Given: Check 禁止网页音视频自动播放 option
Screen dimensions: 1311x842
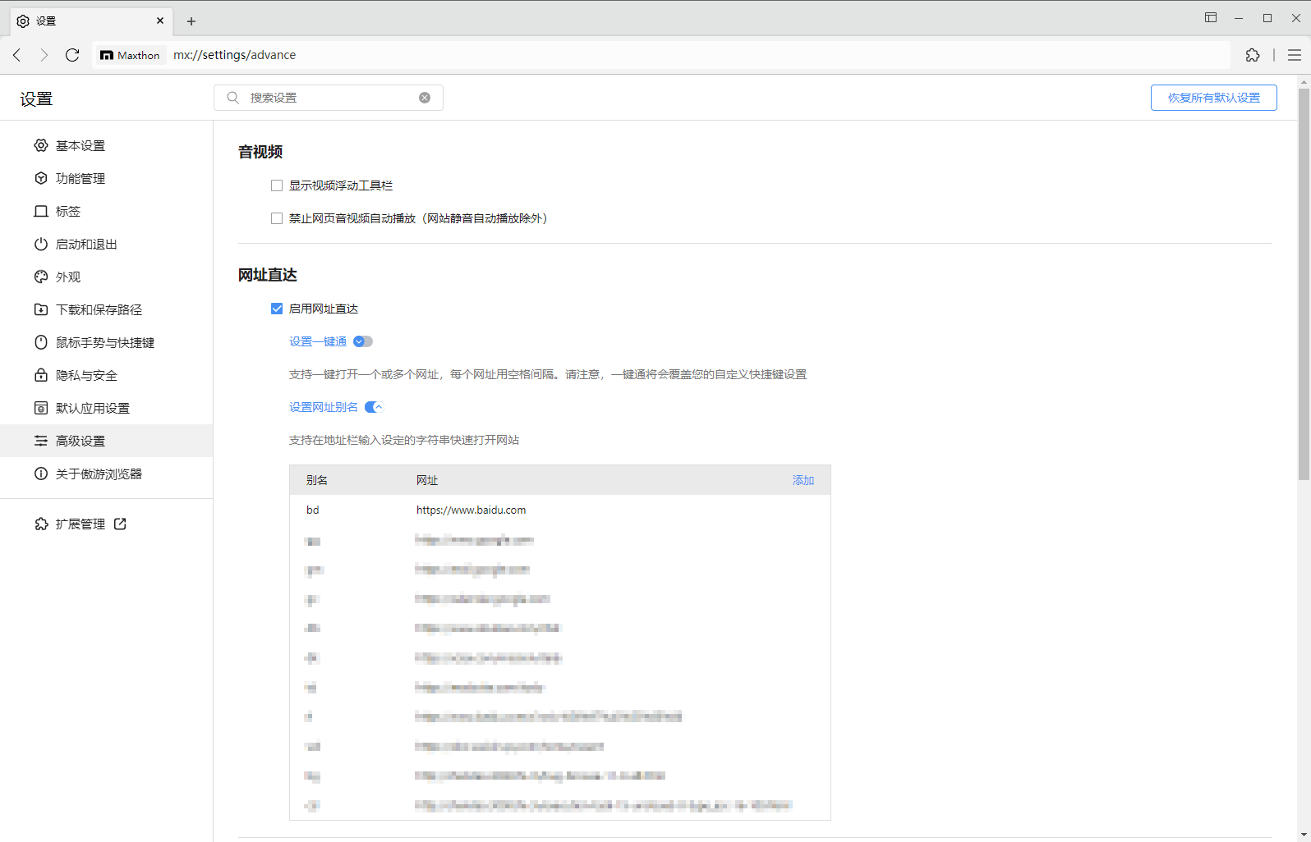Looking at the screenshot, I should pos(277,218).
